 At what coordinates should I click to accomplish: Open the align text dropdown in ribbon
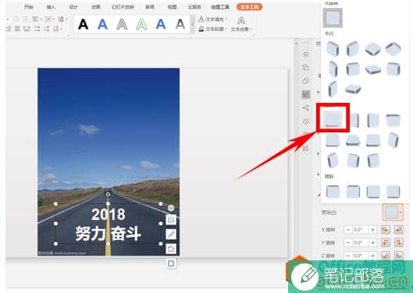click(x=49, y=19)
